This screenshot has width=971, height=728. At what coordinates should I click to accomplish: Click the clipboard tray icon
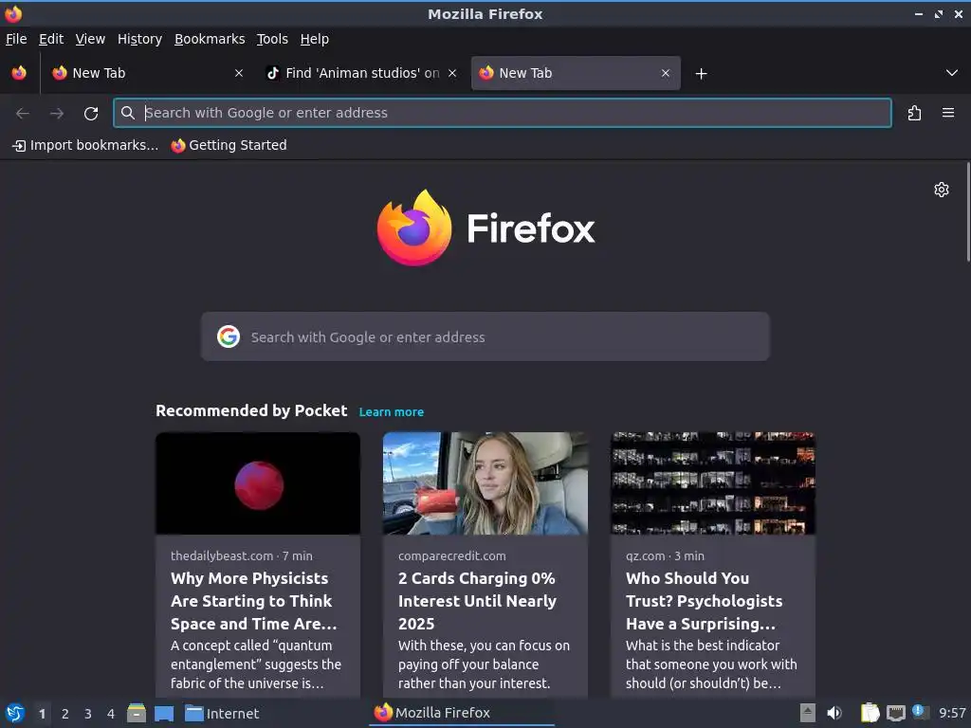tap(870, 713)
